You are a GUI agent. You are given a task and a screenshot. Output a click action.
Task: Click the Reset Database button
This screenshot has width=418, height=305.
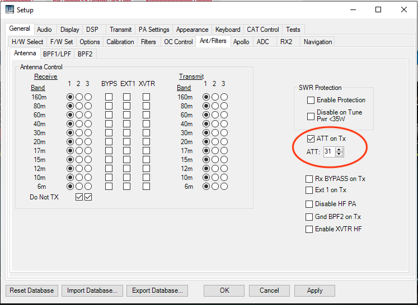pos(32,290)
